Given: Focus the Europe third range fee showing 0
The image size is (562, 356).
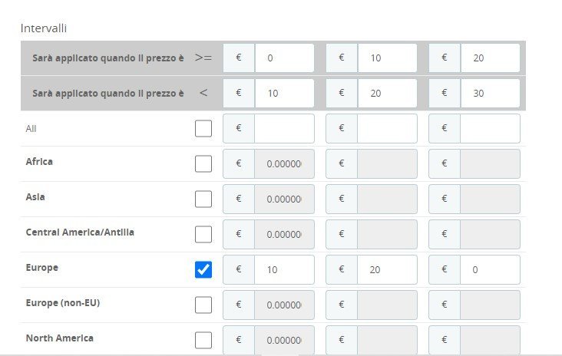Looking at the screenshot, I should 489,269.
